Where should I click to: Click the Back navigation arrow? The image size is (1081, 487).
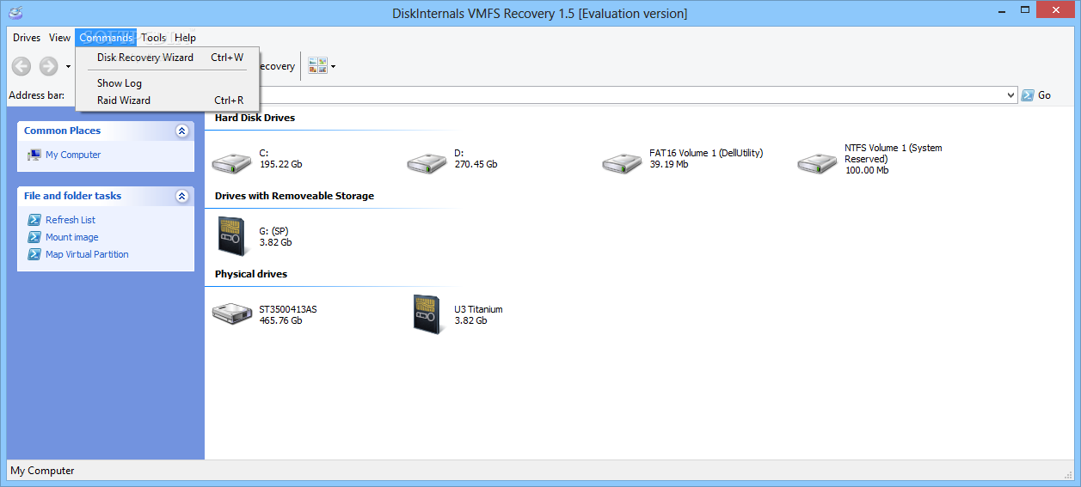pyautogui.click(x=21, y=66)
